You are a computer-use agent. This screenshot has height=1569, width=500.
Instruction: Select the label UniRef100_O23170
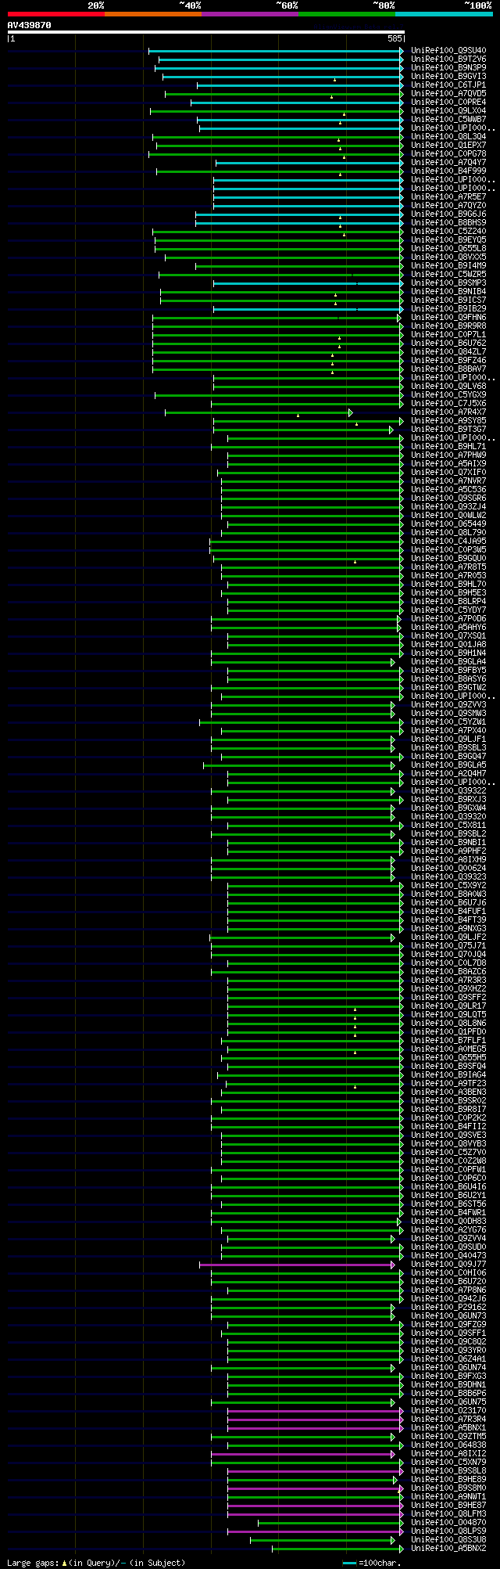[x=448, y=1410]
